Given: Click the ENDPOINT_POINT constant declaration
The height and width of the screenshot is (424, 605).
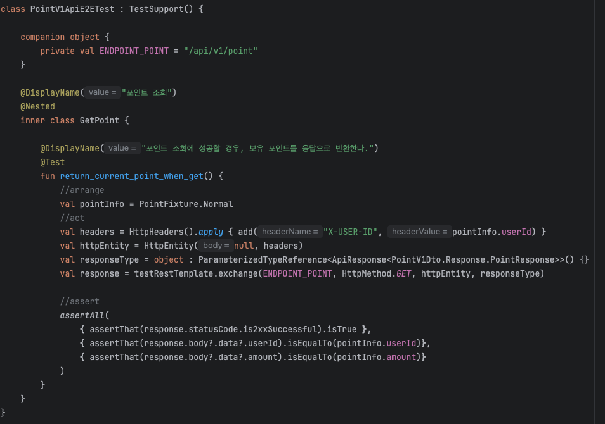Looking at the screenshot, I should (x=134, y=51).
